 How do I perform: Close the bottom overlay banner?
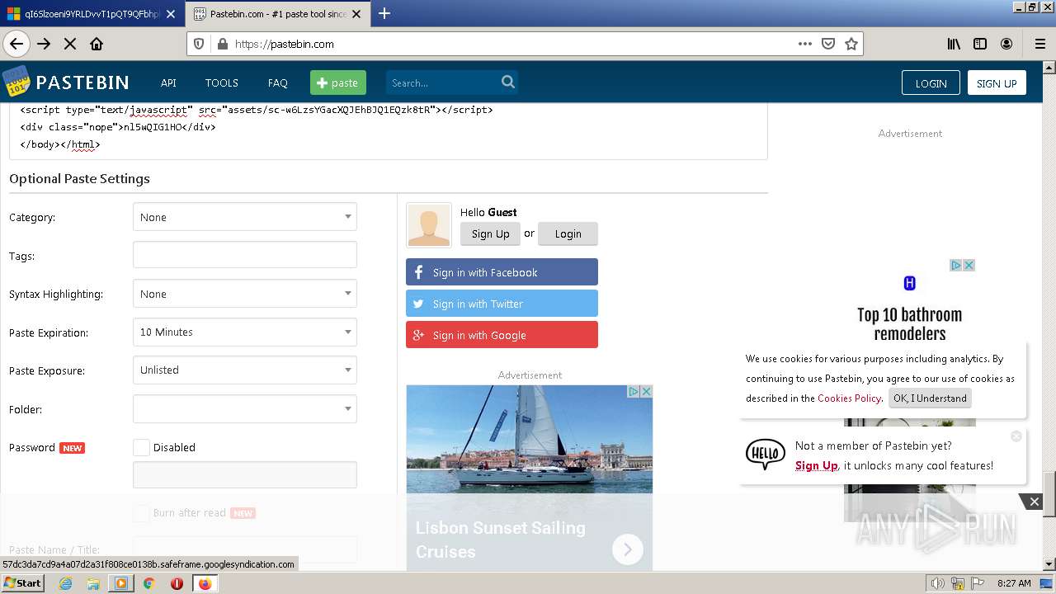click(x=1034, y=502)
